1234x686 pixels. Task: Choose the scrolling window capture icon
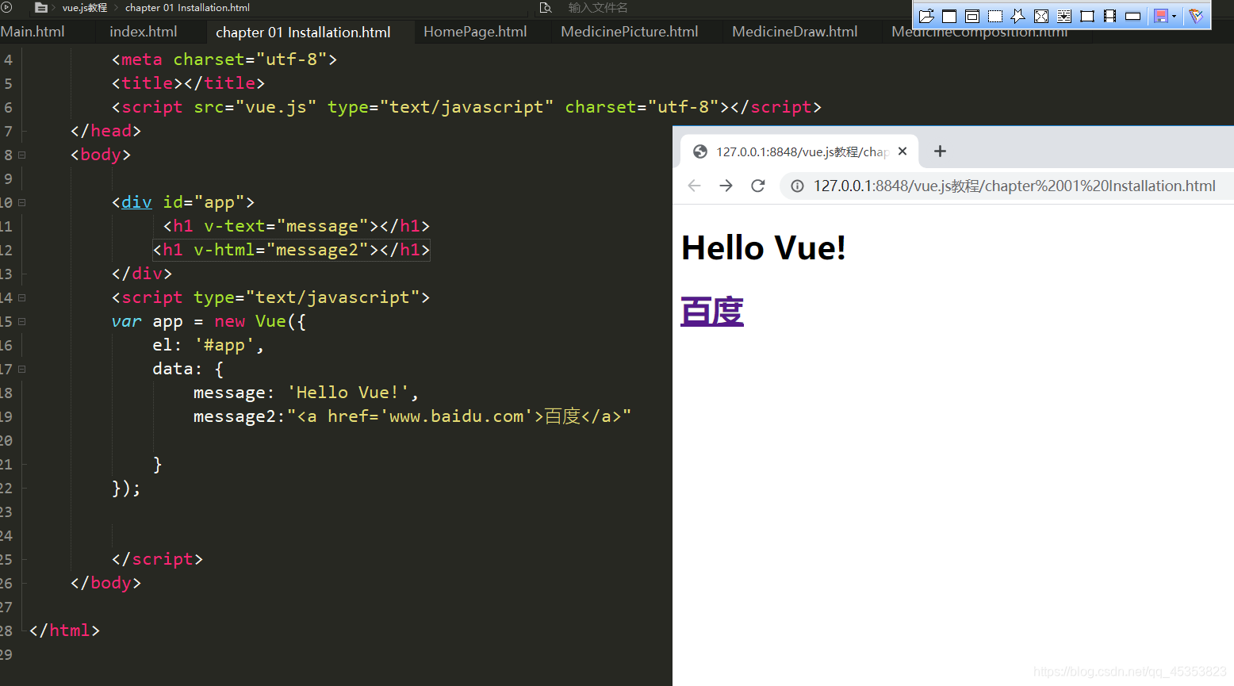(x=1064, y=16)
